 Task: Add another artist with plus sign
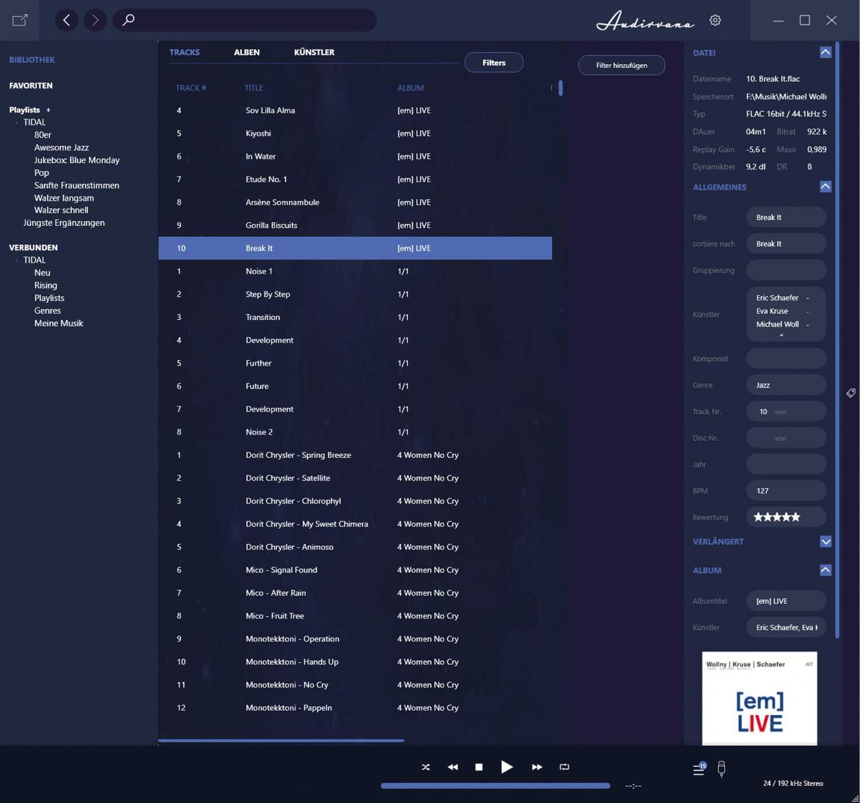(781, 335)
